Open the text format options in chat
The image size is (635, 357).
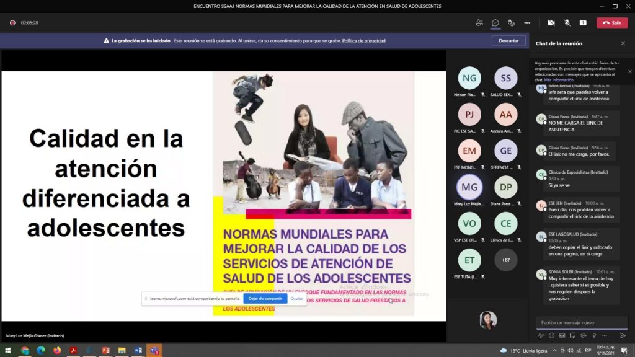click(x=541, y=335)
